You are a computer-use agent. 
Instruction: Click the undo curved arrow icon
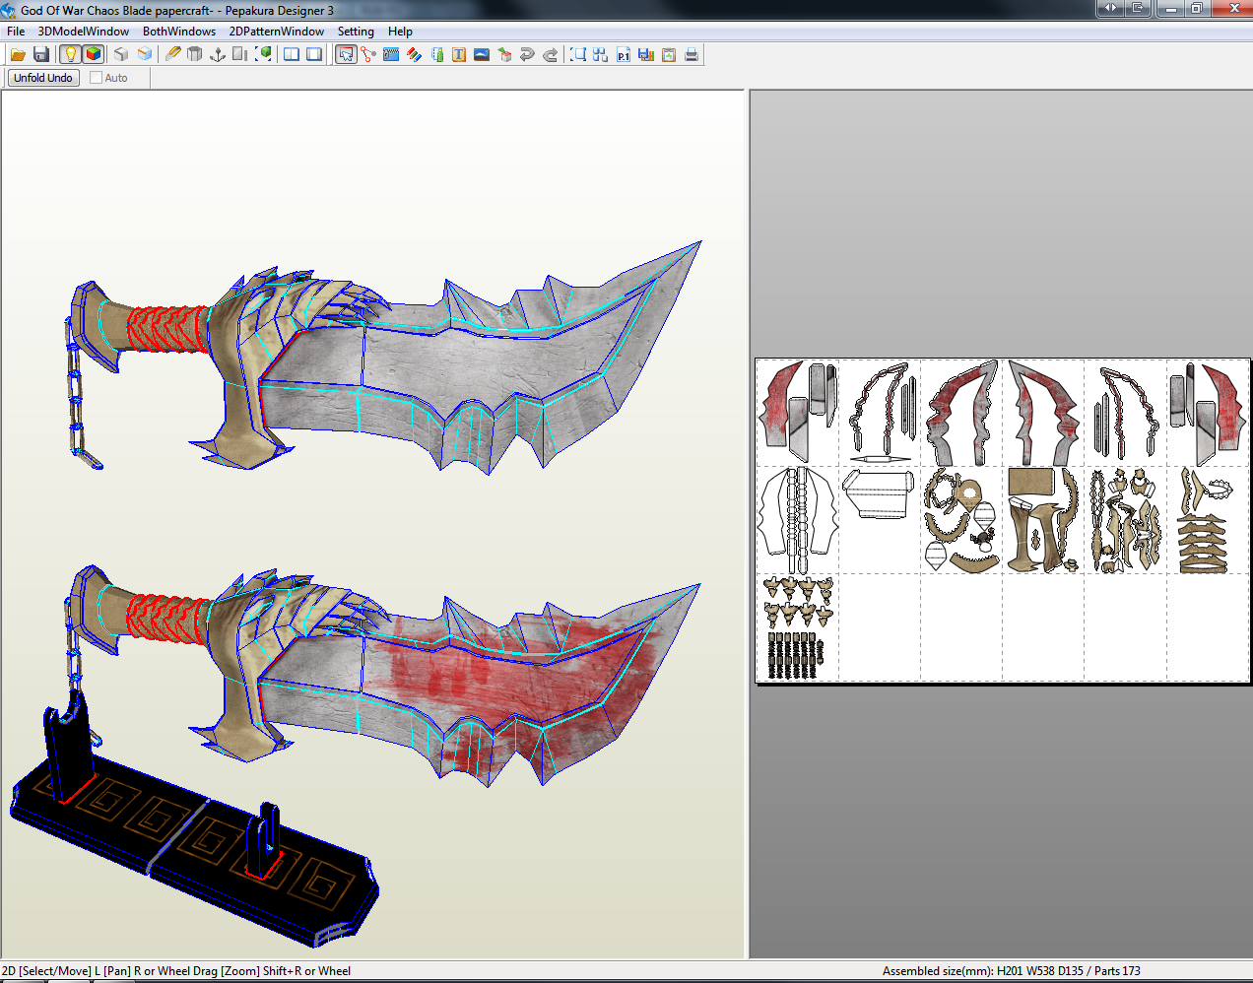tap(527, 54)
